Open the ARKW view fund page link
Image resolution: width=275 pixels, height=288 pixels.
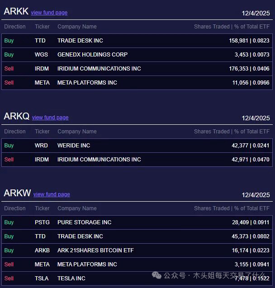point(52,194)
